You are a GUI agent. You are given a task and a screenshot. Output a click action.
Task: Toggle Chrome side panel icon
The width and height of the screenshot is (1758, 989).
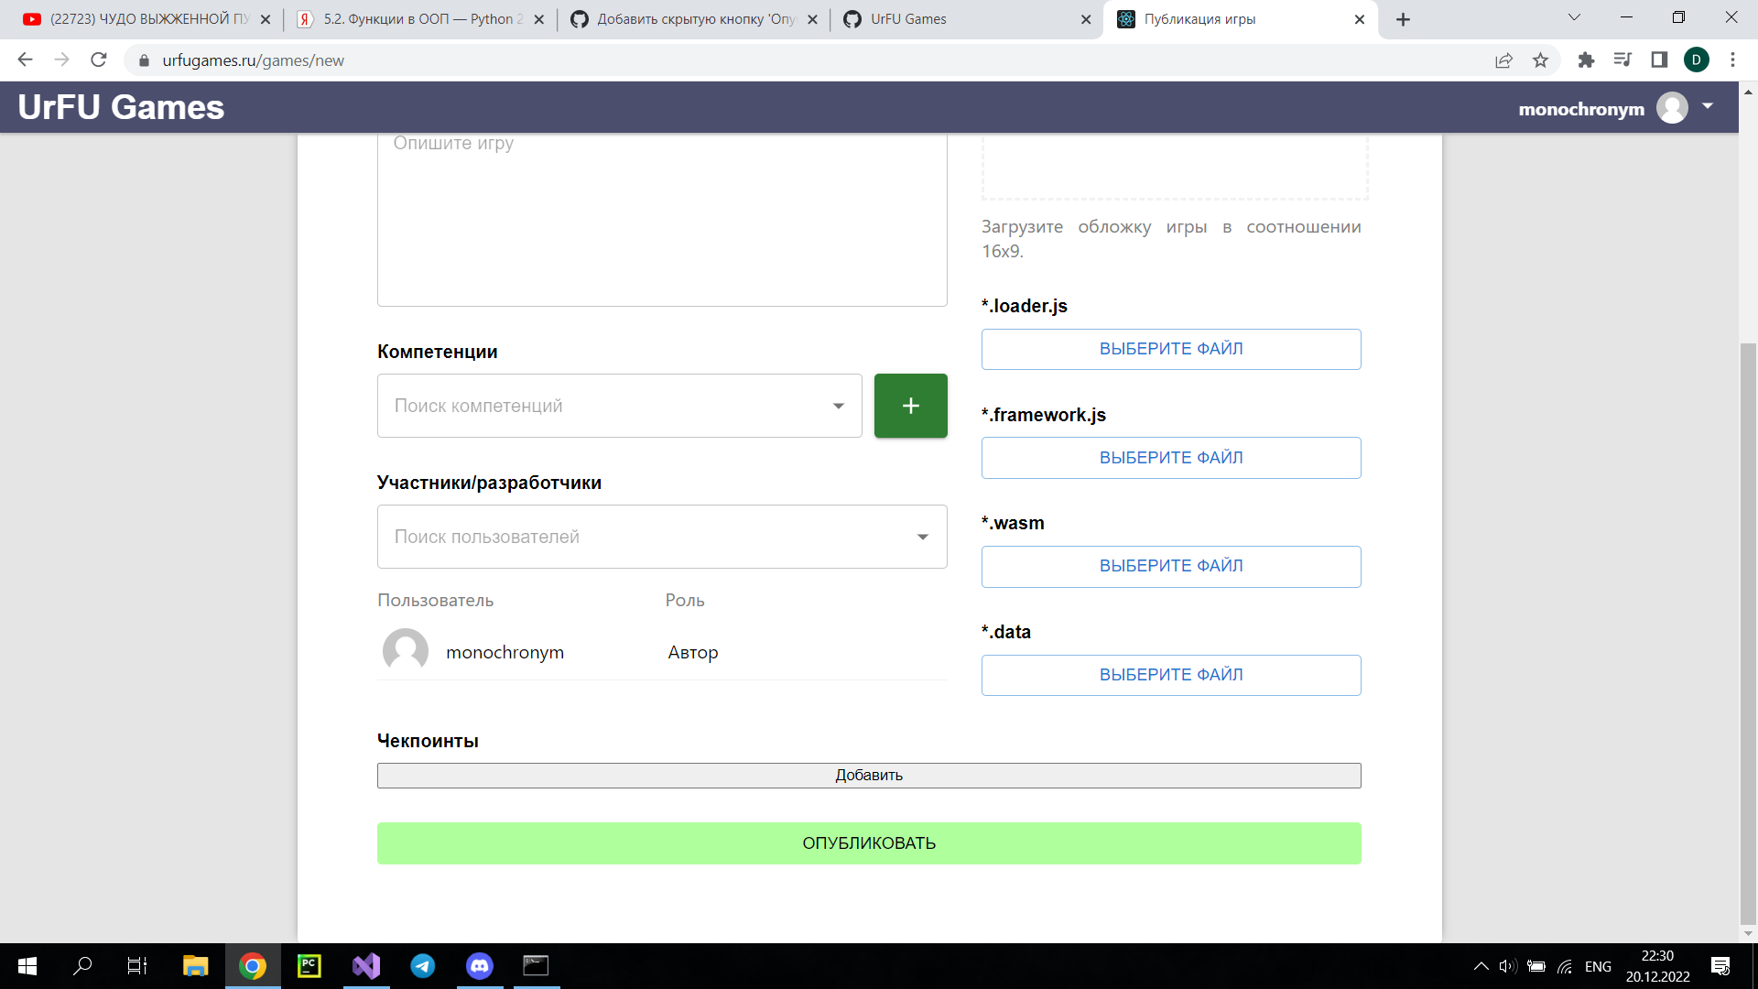tap(1659, 60)
